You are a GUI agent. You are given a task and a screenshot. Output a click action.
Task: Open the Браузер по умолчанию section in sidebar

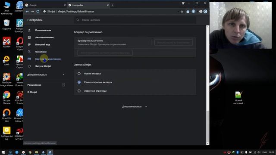tap(48, 59)
